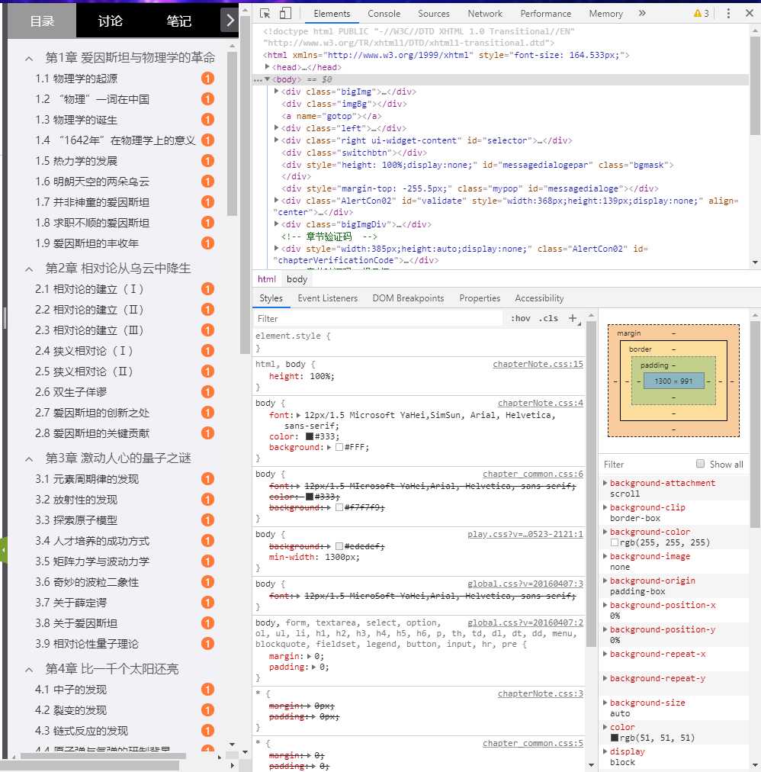761x772 pixels.
Task: Open chapterNote.css:15 source link
Action: pyautogui.click(x=538, y=364)
